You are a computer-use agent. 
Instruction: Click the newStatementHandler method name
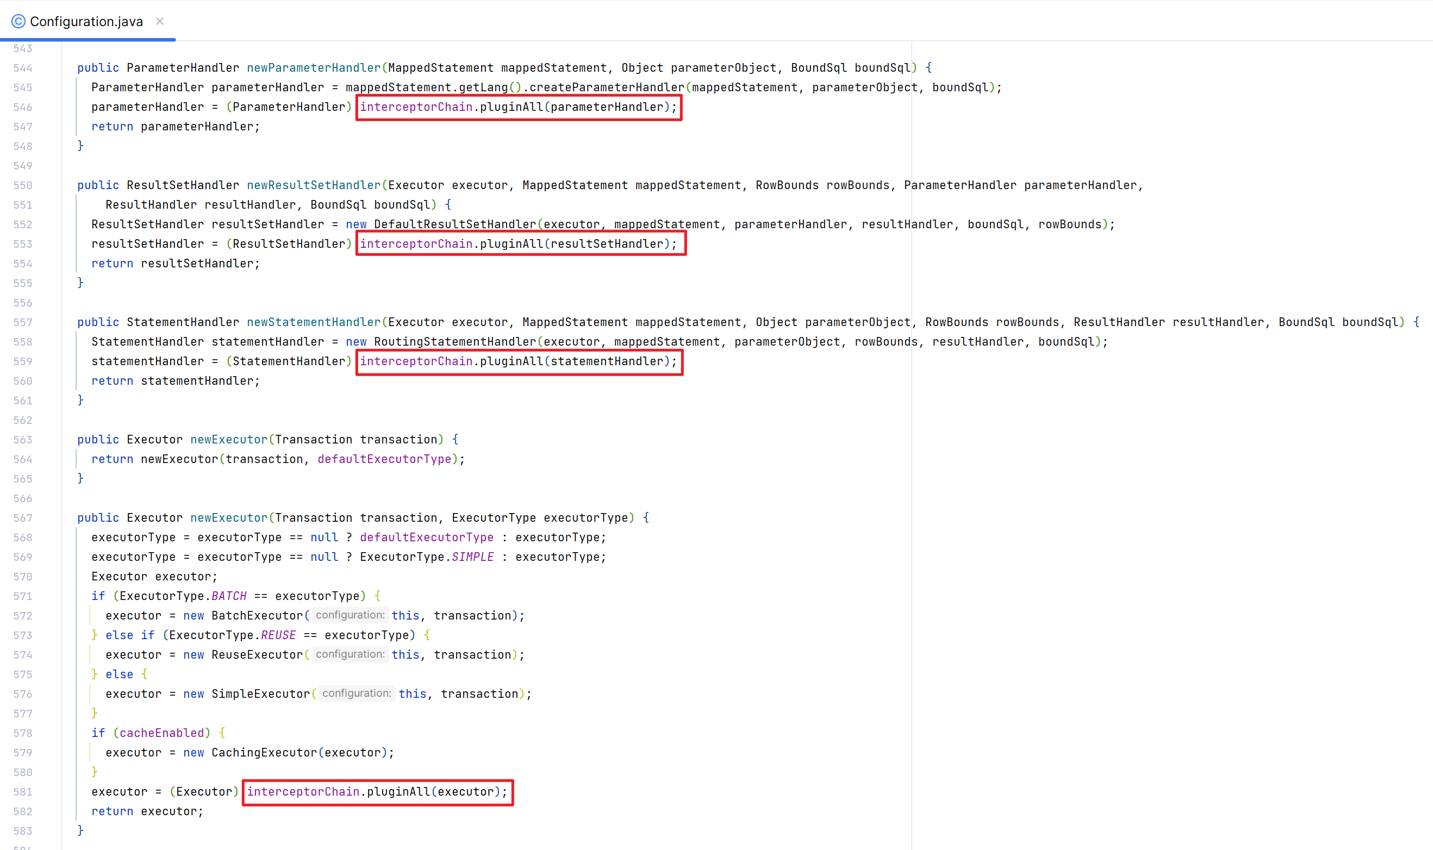pos(313,322)
